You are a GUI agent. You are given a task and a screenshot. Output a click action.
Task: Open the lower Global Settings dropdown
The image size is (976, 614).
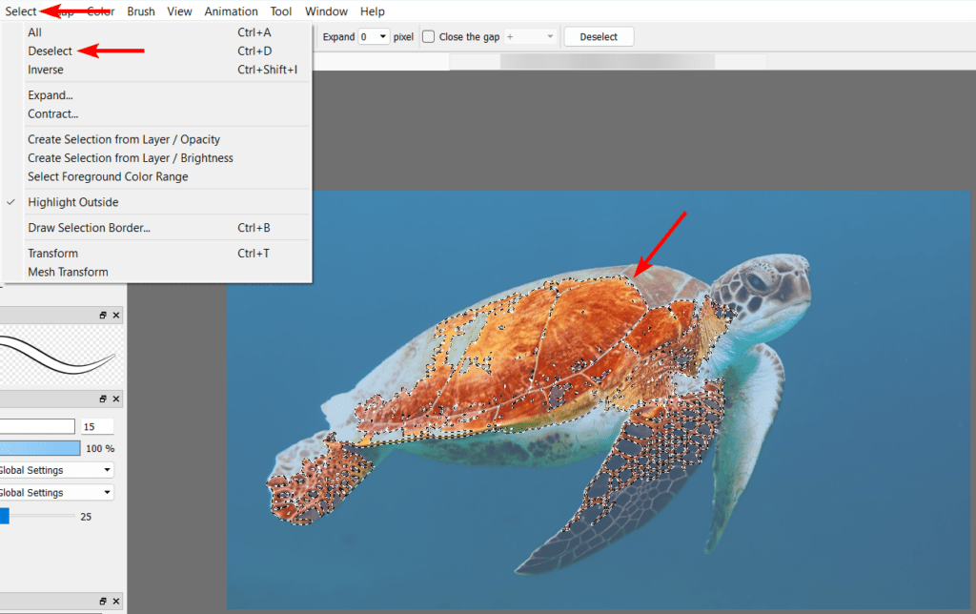55,493
